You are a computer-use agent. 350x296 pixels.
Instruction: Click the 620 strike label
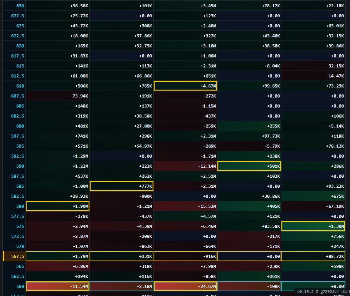click(20, 46)
